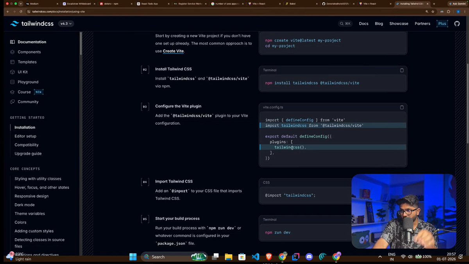469x264 pixels.
Task: Launch Visual Studio Code from the taskbar
Action: click(x=256, y=257)
